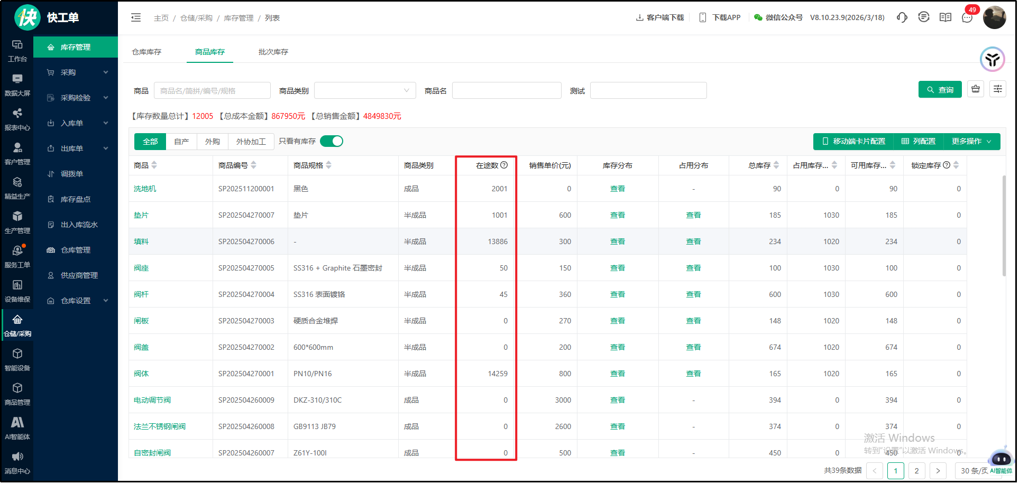
Task: Toggle the 只看有库存 switch
Action: point(332,141)
